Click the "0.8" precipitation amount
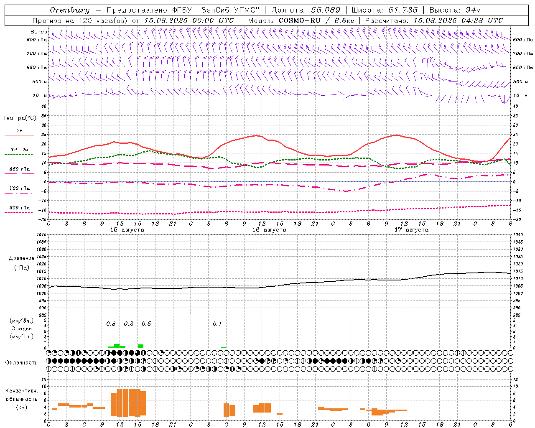The height and width of the screenshot is (428, 535). pos(111,324)
